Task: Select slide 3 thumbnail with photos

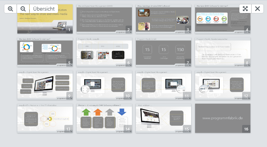Action: click(164, 19)
